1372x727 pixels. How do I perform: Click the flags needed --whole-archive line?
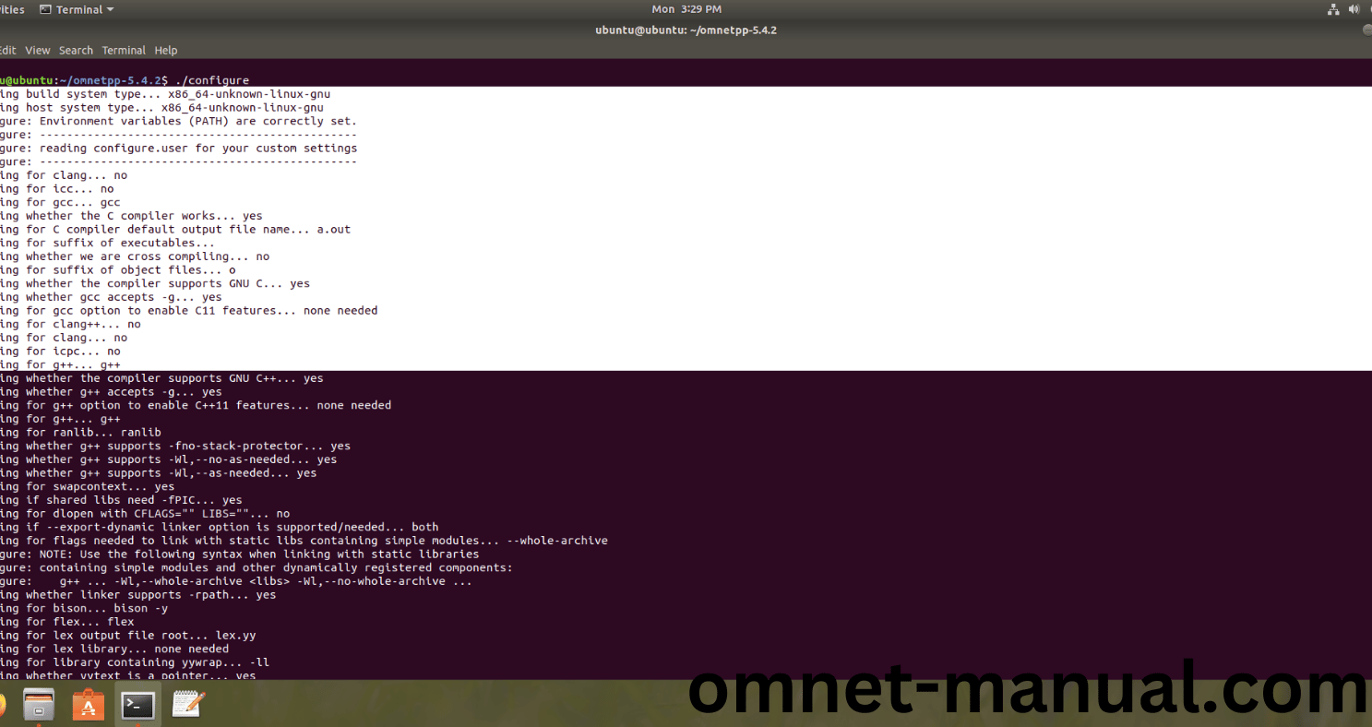pos(304,541)
